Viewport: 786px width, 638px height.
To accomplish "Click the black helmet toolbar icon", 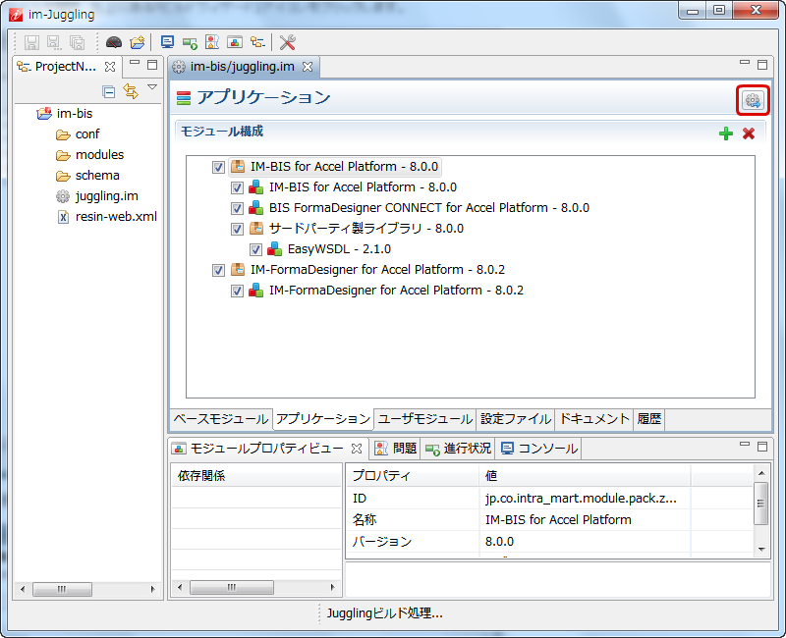I will (x=114, y=42).
